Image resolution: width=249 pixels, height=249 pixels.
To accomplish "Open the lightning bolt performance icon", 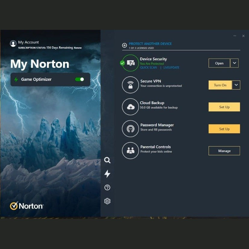I will (107, 174).
